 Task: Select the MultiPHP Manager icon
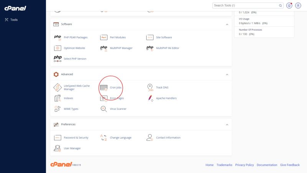pos(104,48)
